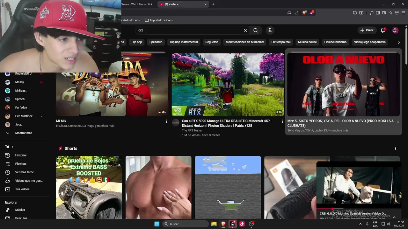408x229 pixels.
Task: Open the OLOR A NUEVO mix thumbnail
Action: tap(343, 85)
